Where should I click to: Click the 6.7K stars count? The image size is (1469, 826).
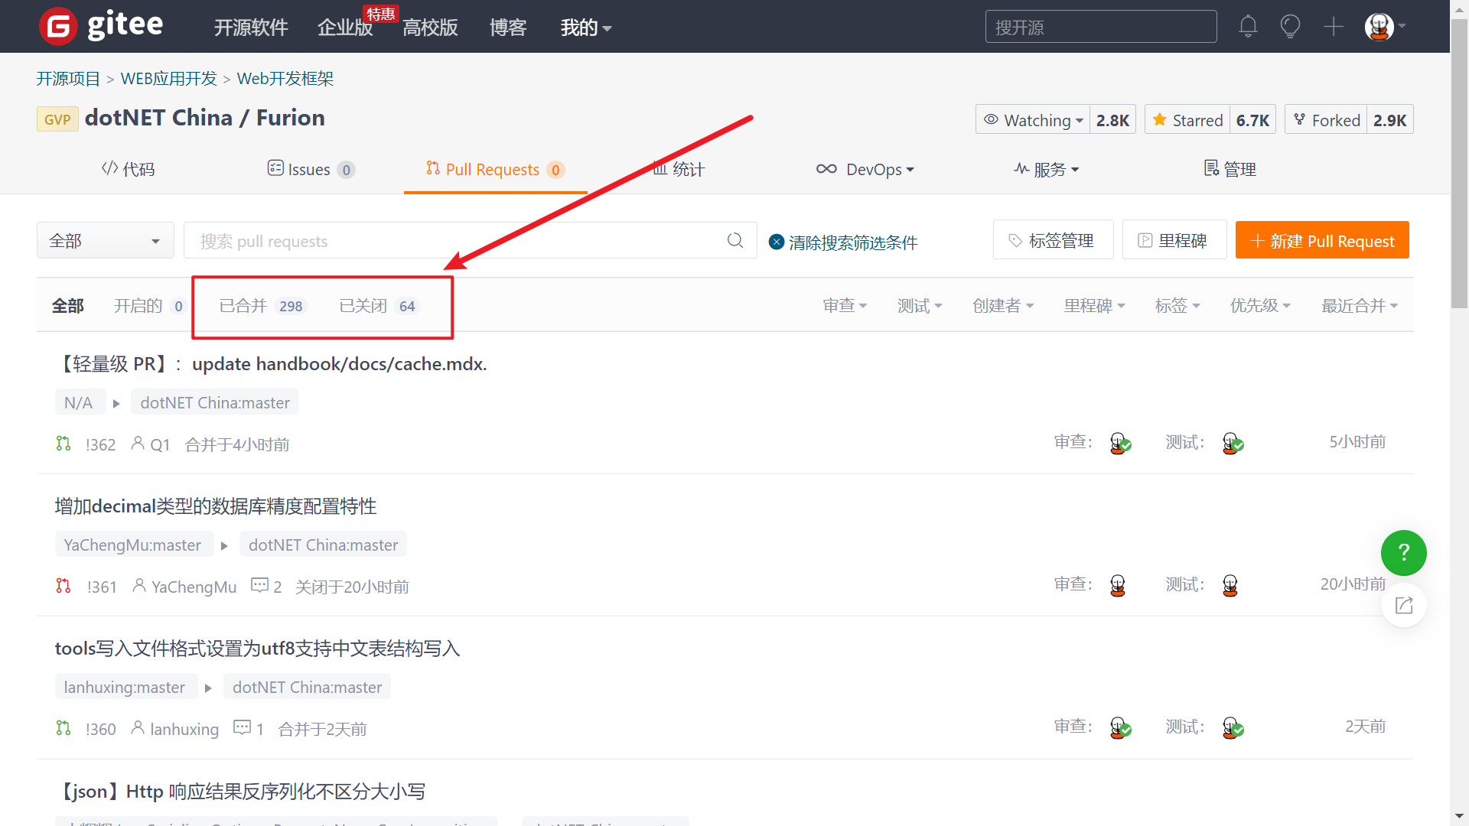tap(1252, 120)
